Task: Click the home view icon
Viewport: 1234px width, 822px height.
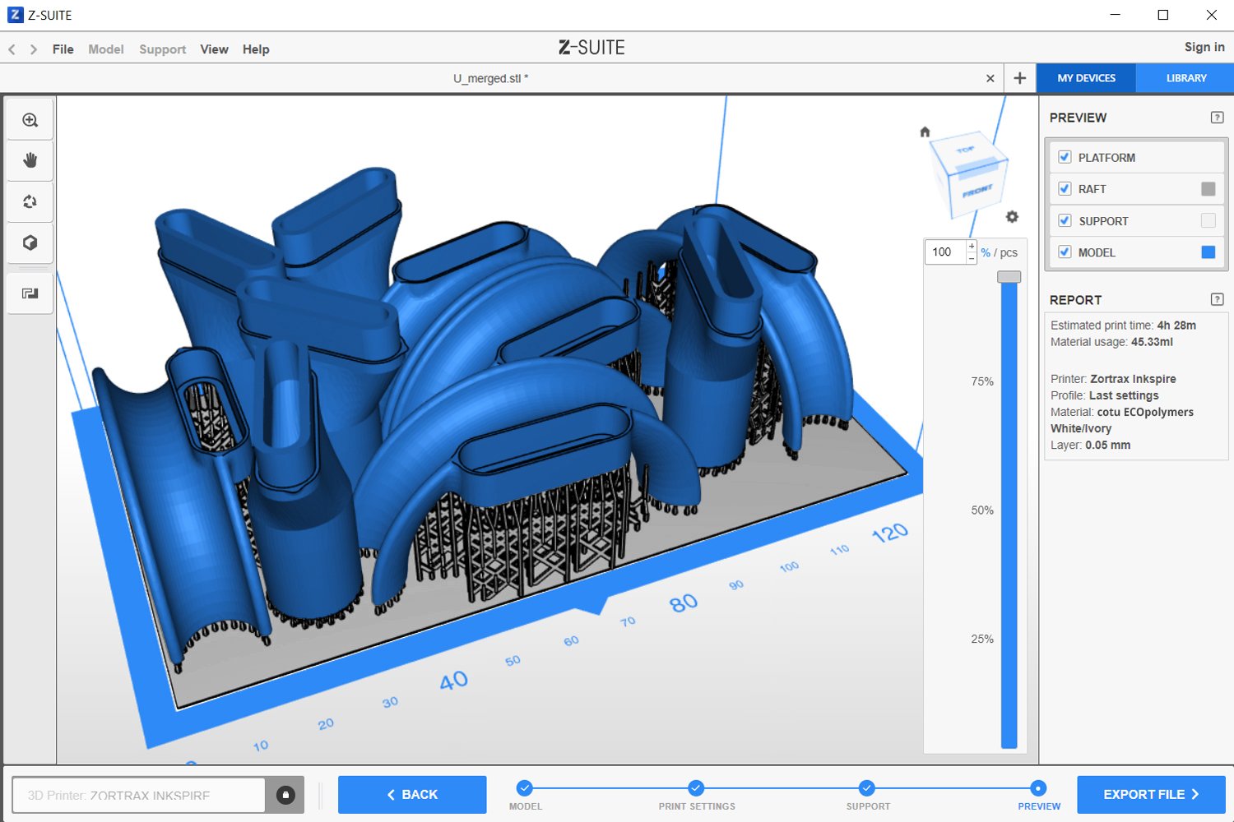Action: (925, 132)
